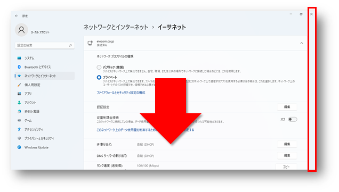Open システム in the sidebar
This screenshot has height=192, width=339.
click(45, 58)
